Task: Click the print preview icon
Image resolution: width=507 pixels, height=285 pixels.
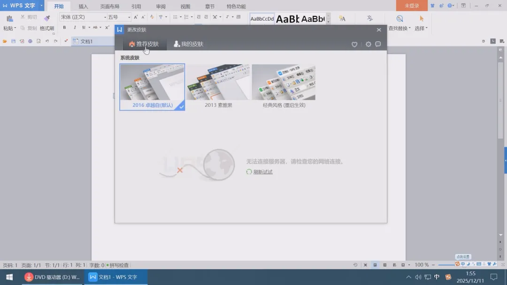Action: click(x=38, y=41)
